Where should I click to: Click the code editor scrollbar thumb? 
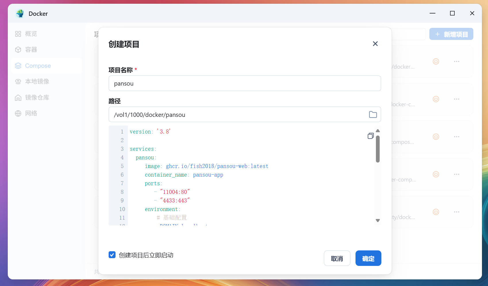378,149
